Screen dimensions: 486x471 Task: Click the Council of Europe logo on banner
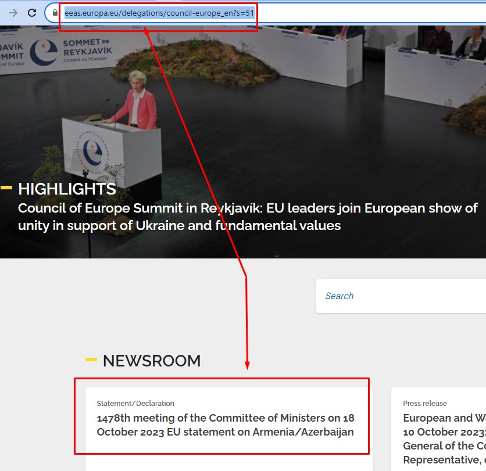(44, 53)
